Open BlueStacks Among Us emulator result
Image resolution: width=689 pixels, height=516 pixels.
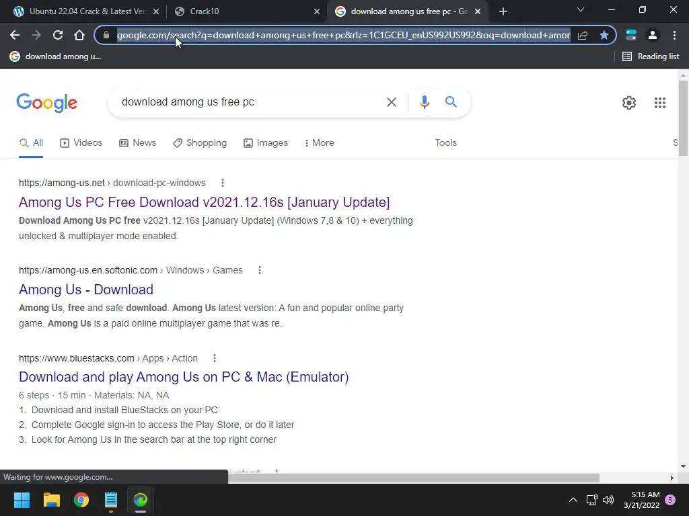click(184, 377)
